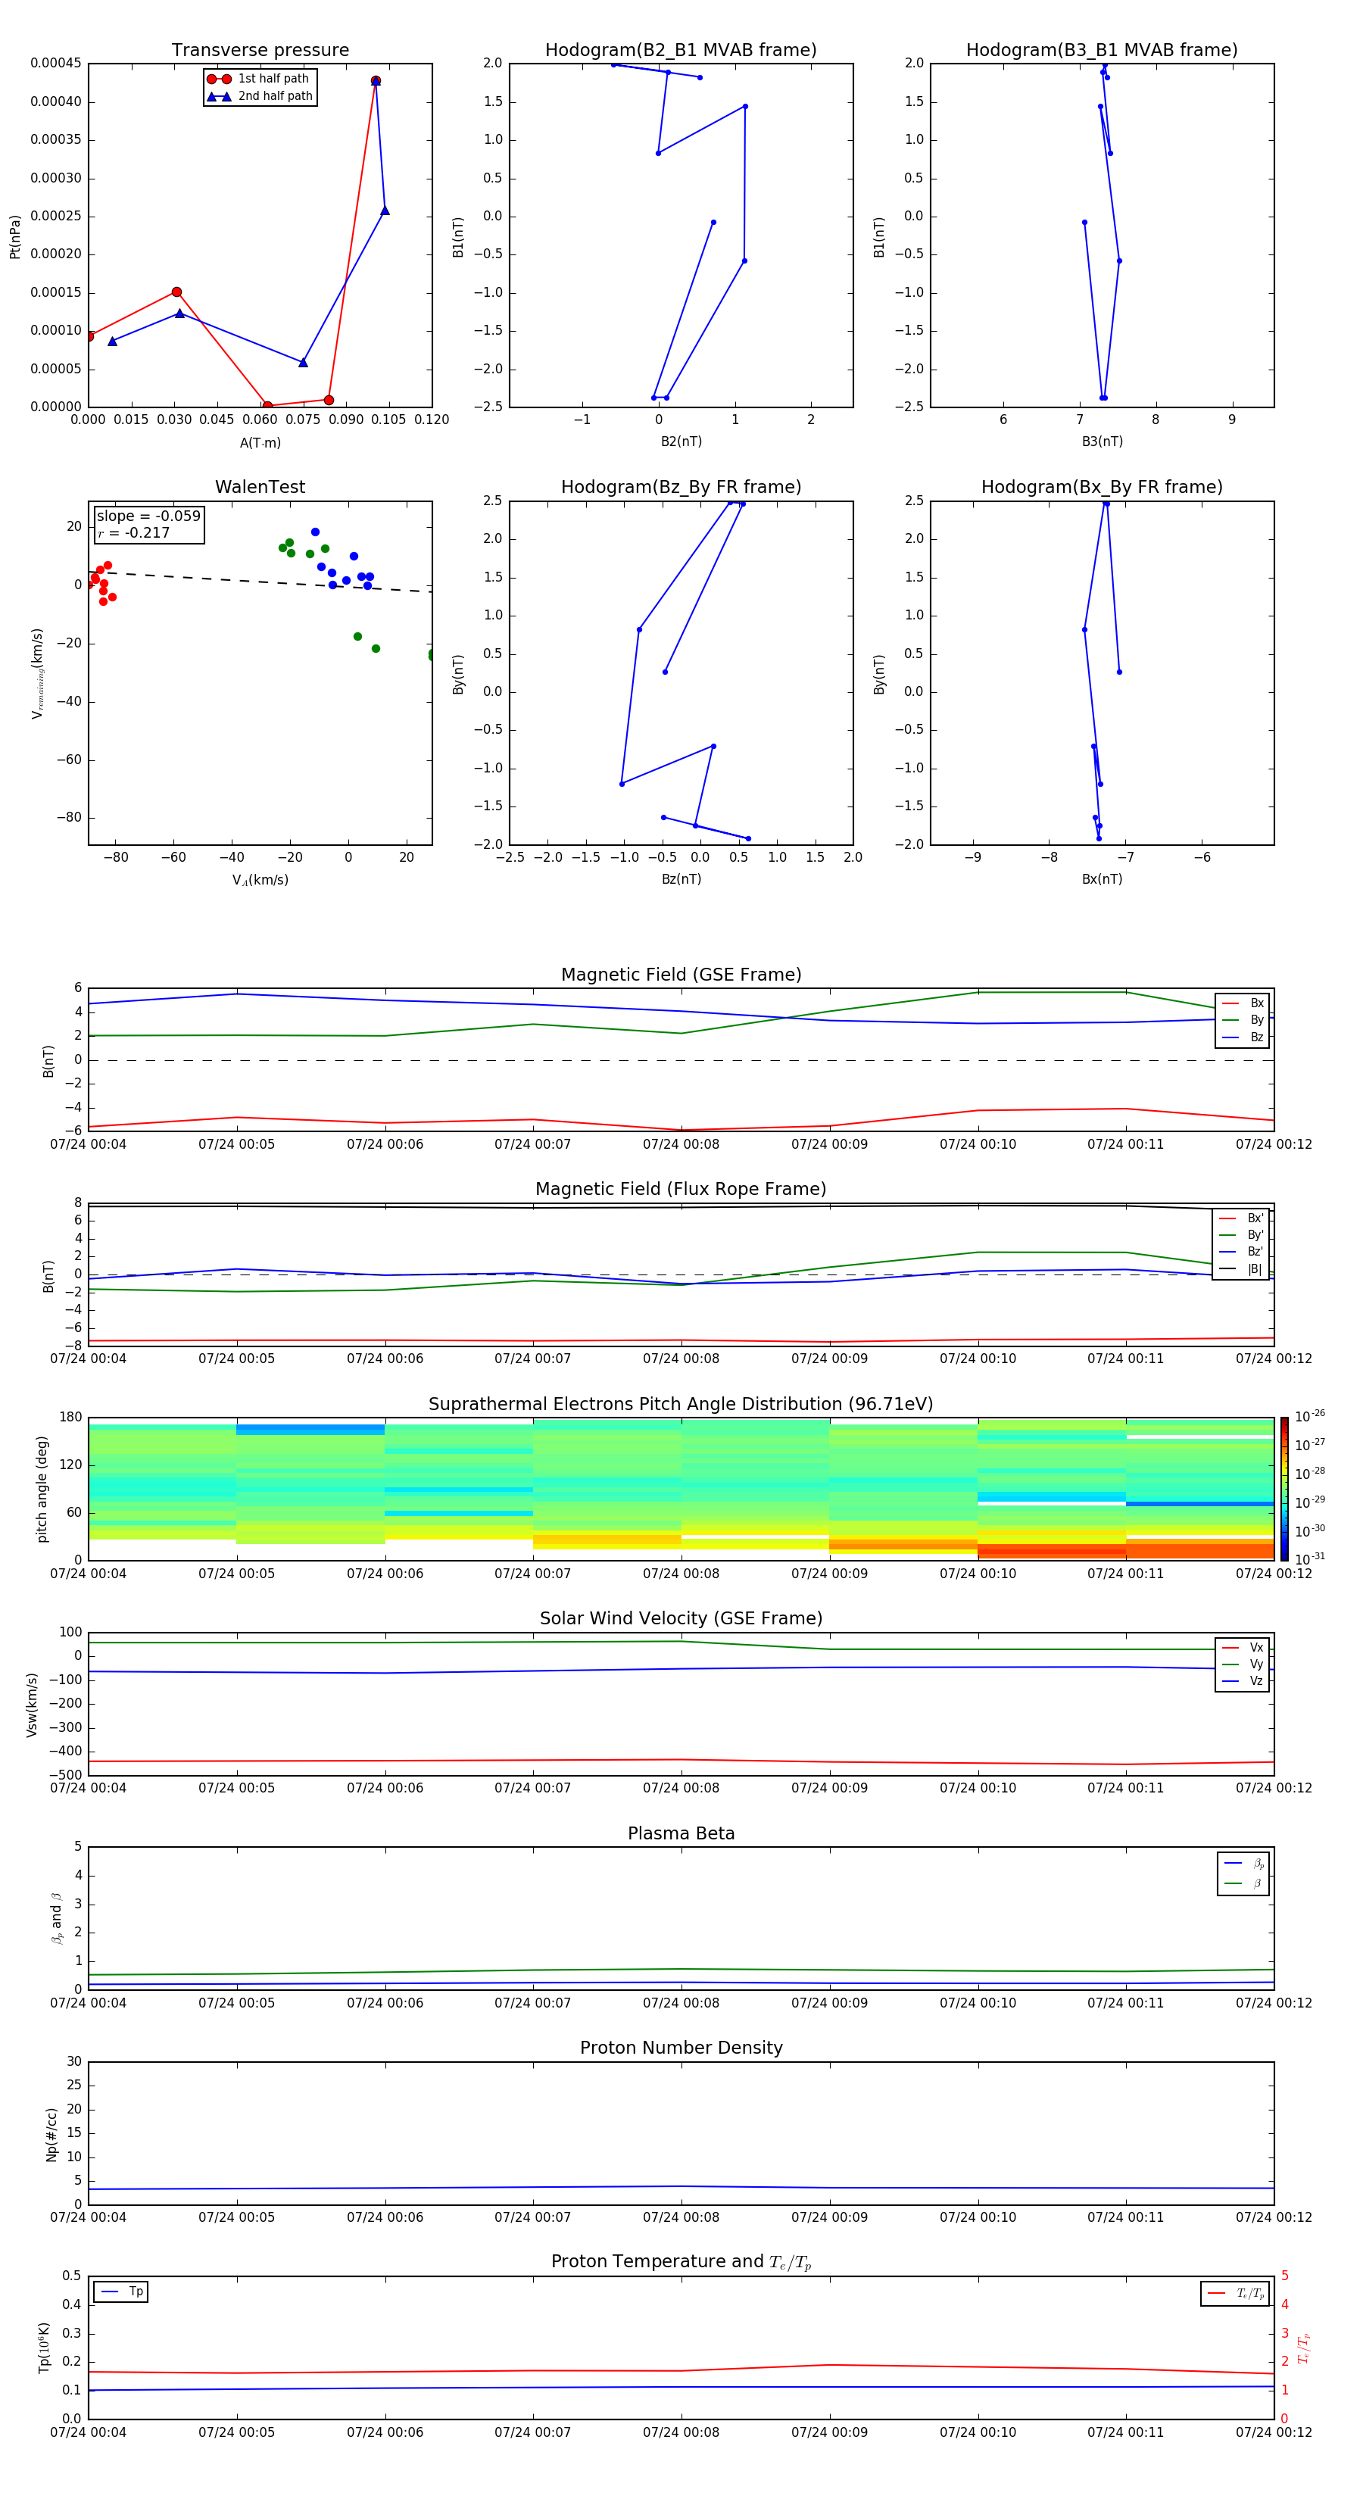Click '|B|' entry in flux rope legend
The width and height of the screenshot is (1363, 2499).
(1242, 1269)
